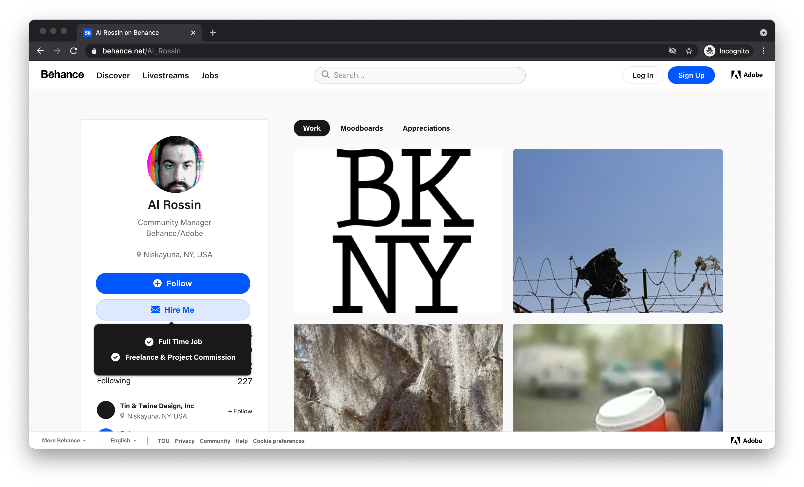The height and width of the screenshot is (487, 804).
Task: Open the Discover page
Action: point(113,75)
